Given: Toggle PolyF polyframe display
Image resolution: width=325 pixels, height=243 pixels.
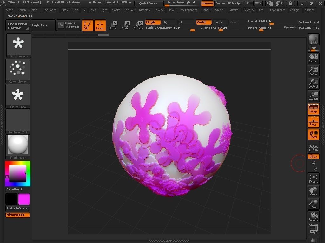Looking at the screenshot, I should pyautogui.click(x=313, y=229).
